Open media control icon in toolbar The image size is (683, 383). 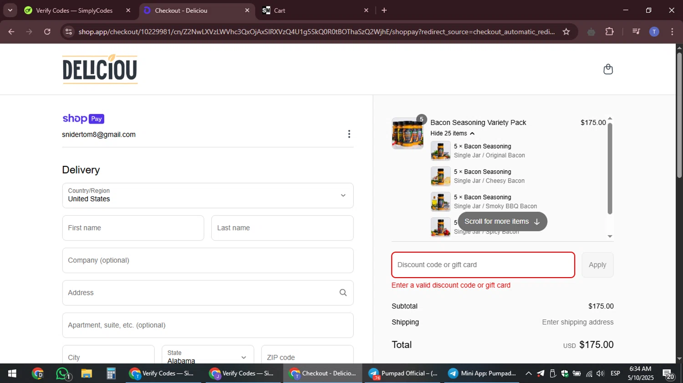[x=636, y=32]
